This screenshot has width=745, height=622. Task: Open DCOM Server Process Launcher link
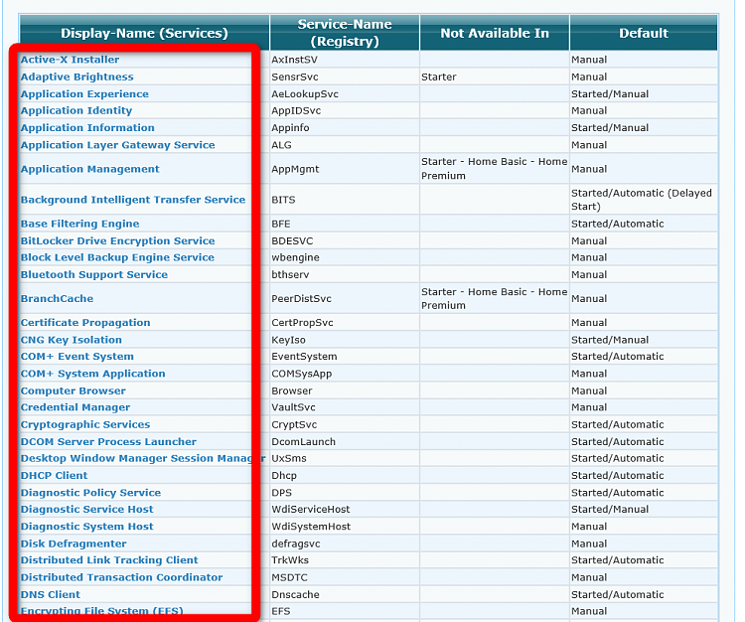tap(108, 441)
